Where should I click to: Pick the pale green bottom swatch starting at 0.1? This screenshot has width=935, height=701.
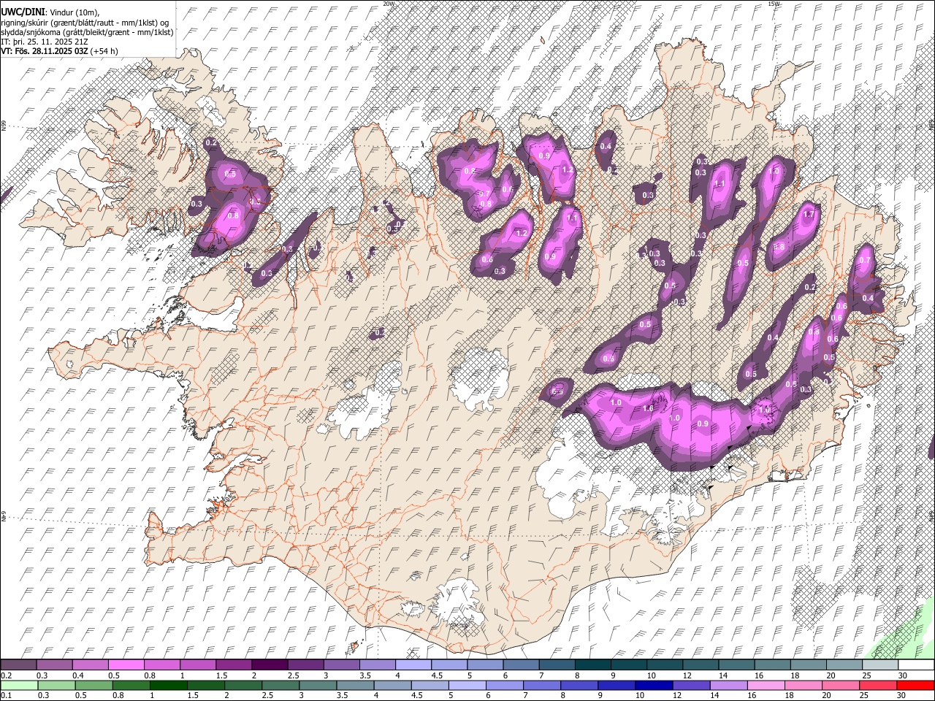pyautogui.click(x=19, y=686)
